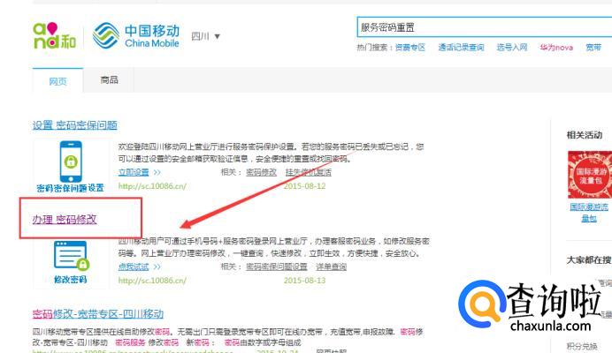Click the 立即设置 link
The height and width of the screenshot is (353, 612).
coord(134,172)
